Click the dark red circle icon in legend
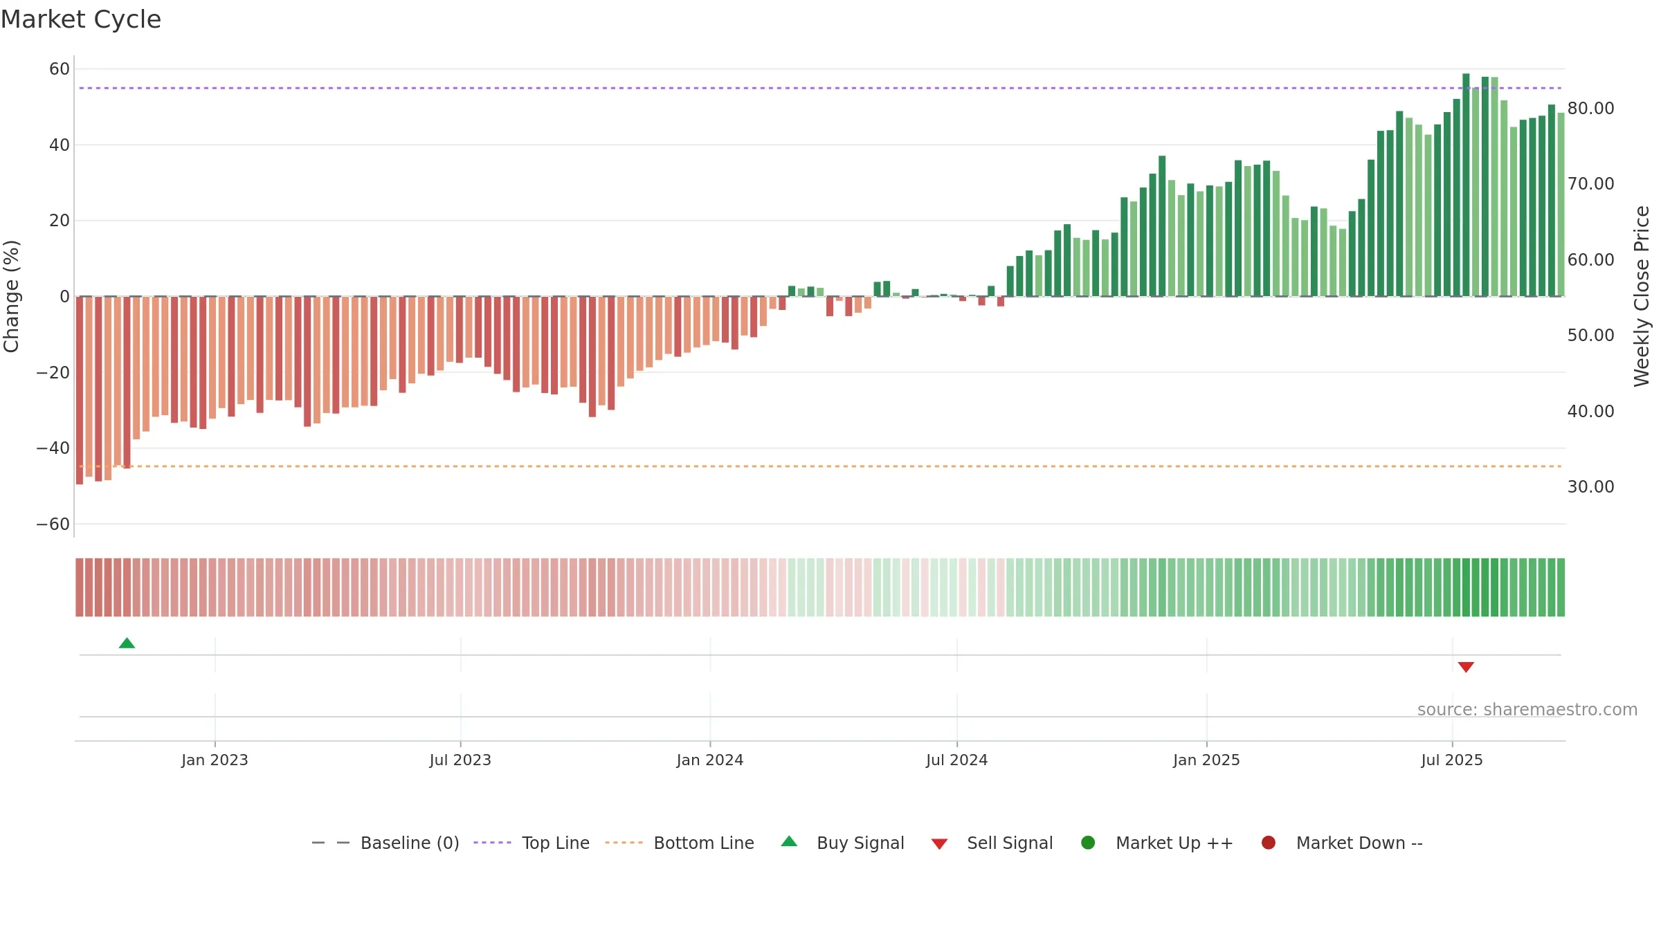This screenshot has height=934, width=1661. [1269, 843]
